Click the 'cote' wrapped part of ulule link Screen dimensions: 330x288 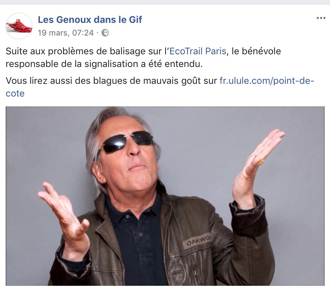tap(15, 94)
